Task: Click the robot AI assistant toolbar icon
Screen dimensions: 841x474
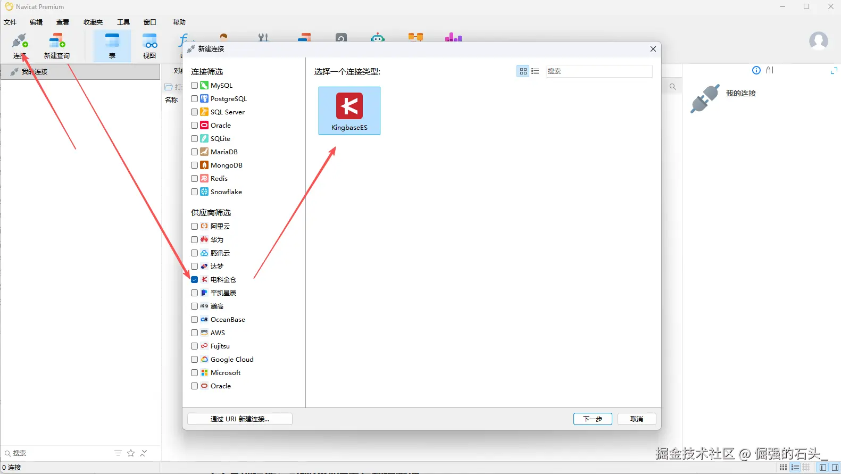Action: tap(378, 37)
